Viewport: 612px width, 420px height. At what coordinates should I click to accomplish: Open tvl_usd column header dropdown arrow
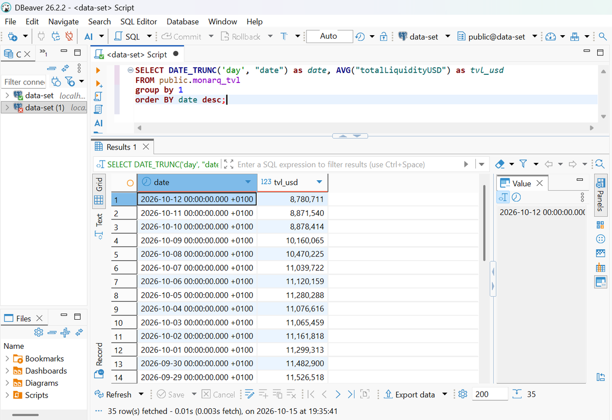[319, 182]
